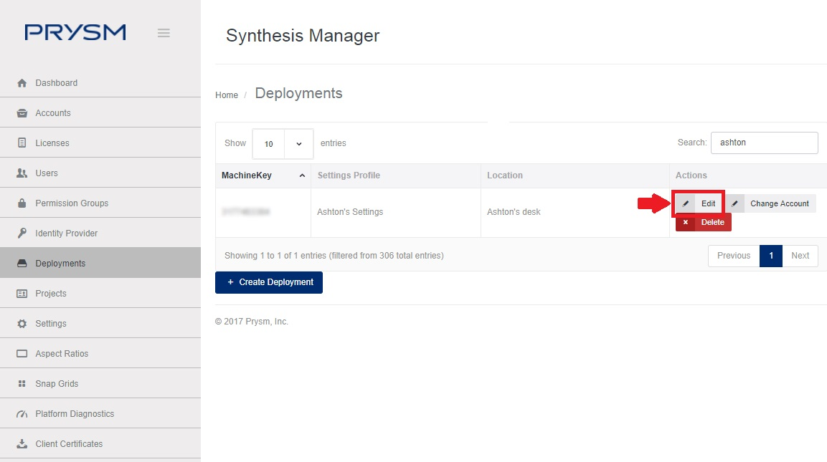827x462 pixels.
Task: Click the Ashton's desk location cell
Action: click(x=575, y=212)
